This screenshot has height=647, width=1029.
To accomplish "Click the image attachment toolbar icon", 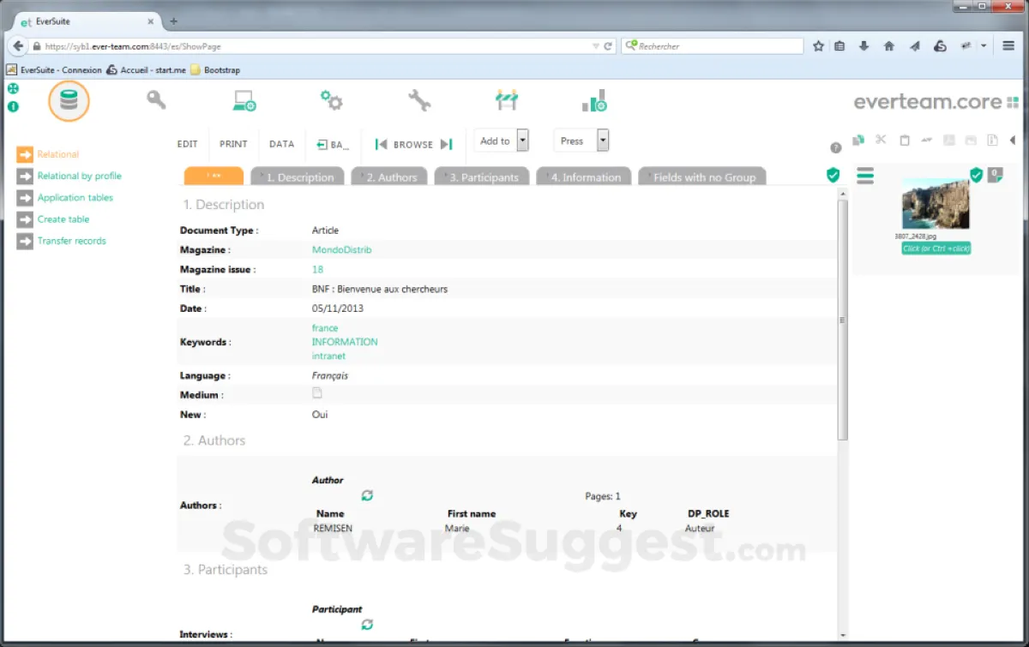I will point(972,140).
